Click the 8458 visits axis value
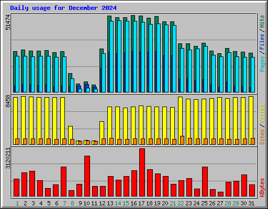 click(8, 101)
